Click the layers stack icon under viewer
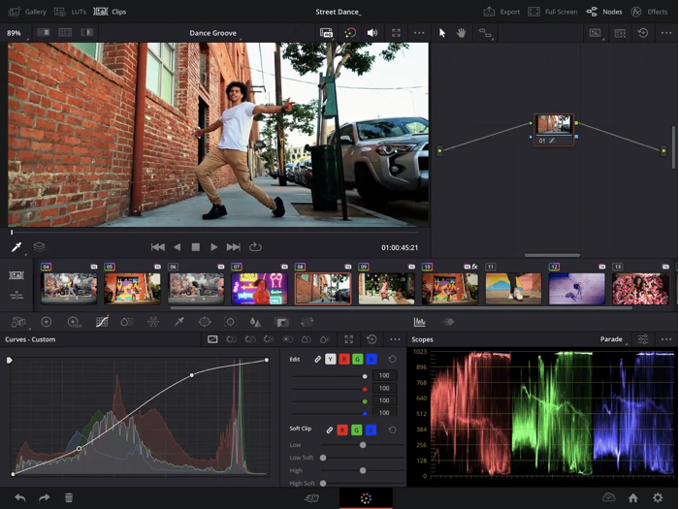This screenshot has width=679, height=509. pos(39,247)
